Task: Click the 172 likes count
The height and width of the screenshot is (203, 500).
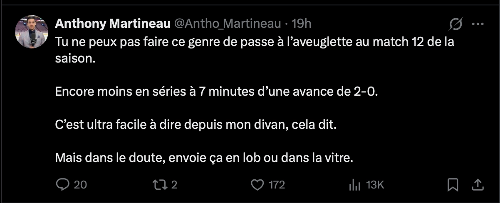Action: [x=277, y=185]
